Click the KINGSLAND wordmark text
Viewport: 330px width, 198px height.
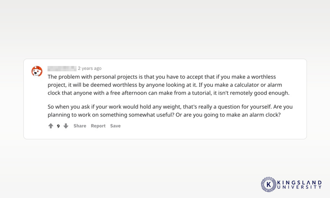pyautogui.click(x=299, y=182)
